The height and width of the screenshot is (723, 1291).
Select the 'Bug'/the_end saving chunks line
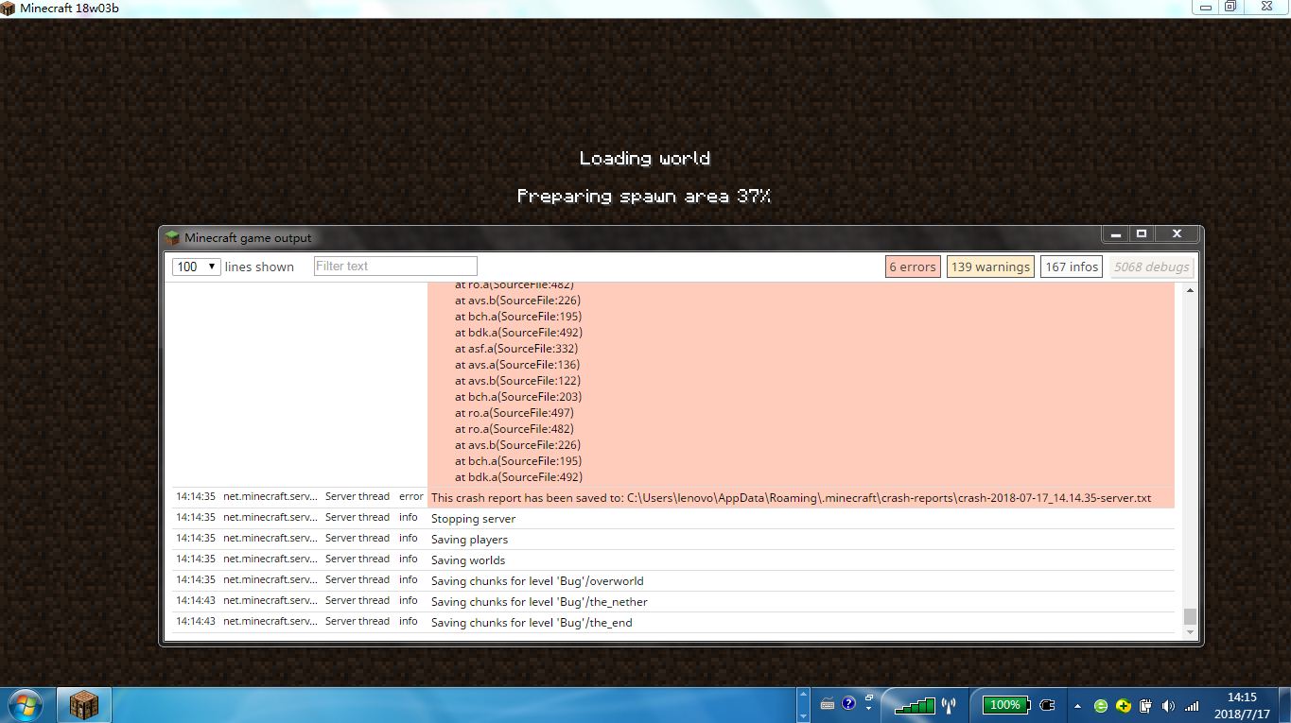(x=672, y=622)
